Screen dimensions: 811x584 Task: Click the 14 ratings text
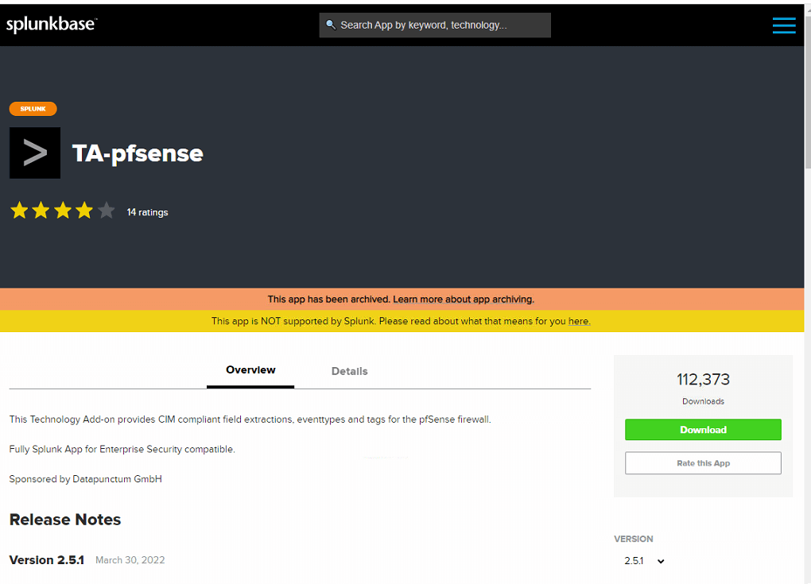[147, 212]
